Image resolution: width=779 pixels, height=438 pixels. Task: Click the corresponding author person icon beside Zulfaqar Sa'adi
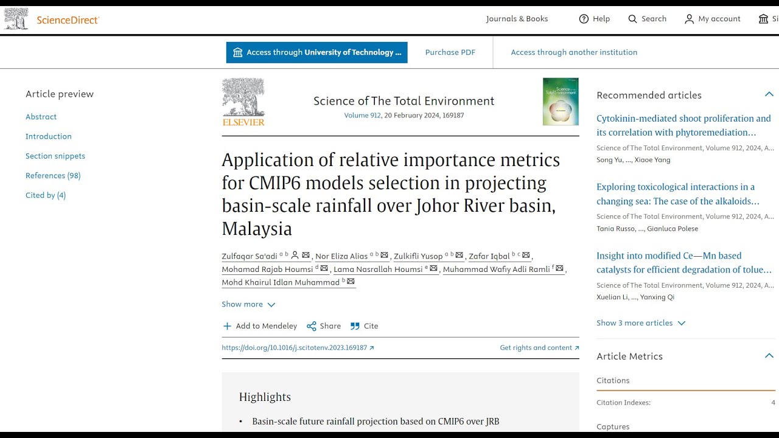[x=295, y=255]
